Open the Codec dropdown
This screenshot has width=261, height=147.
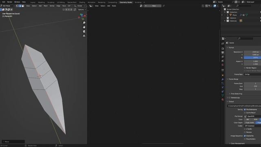coord(252,126)
